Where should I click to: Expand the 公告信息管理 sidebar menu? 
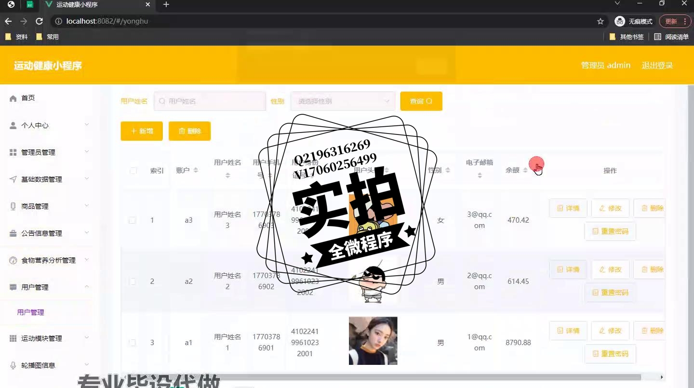point(50,233)
